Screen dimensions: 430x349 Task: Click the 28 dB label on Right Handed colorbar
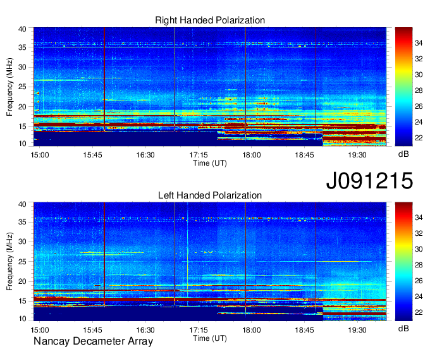point(419,90)
